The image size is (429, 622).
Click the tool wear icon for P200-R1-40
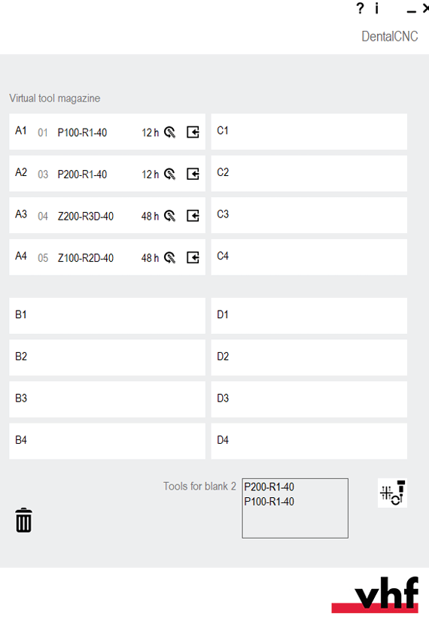pos(170,174)
